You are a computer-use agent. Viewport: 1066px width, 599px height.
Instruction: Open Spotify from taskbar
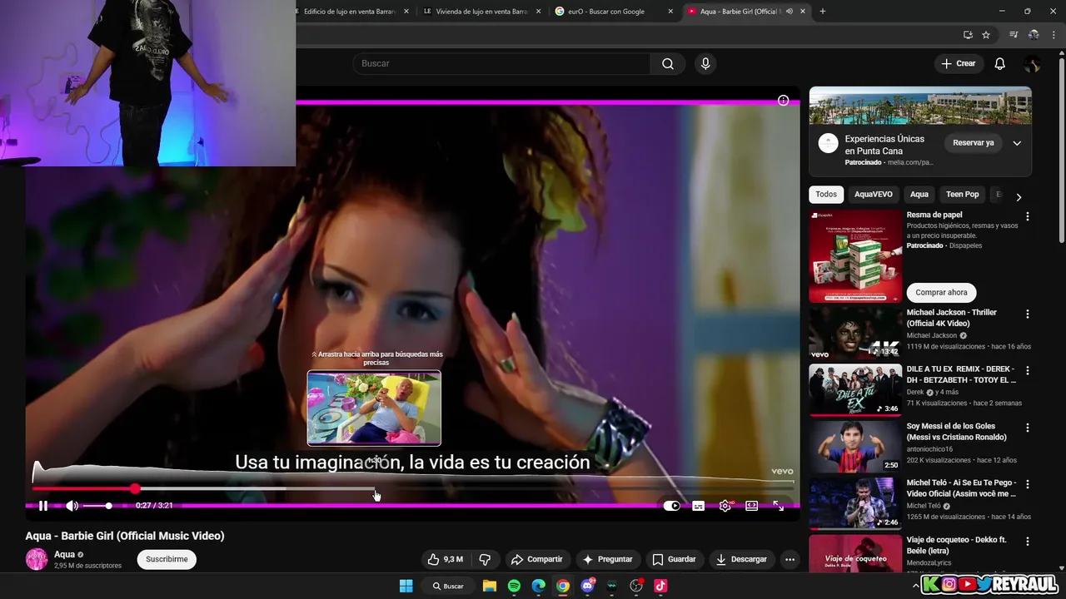click(x=514, y=586)
